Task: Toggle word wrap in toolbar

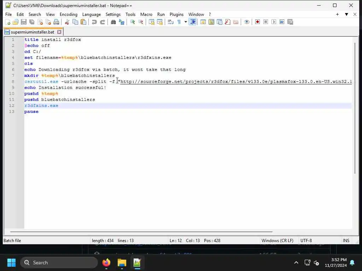Action: tap(171, 22)
